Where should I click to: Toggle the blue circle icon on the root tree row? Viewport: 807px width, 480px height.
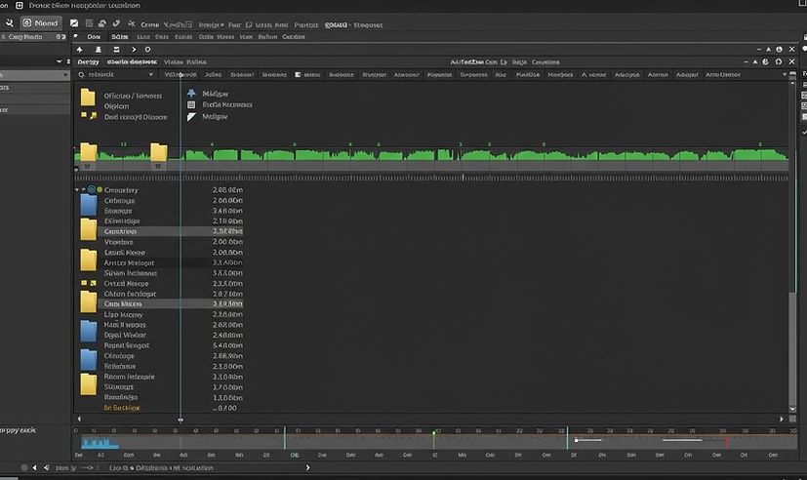click(91, 190)
